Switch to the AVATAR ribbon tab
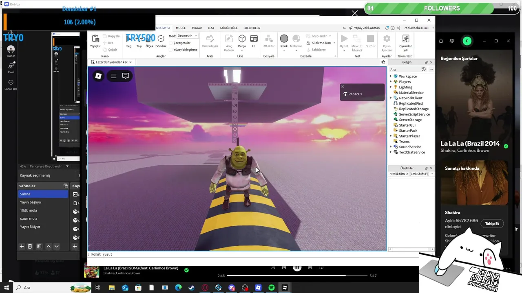522x293 pixels. tap(197, 28)
